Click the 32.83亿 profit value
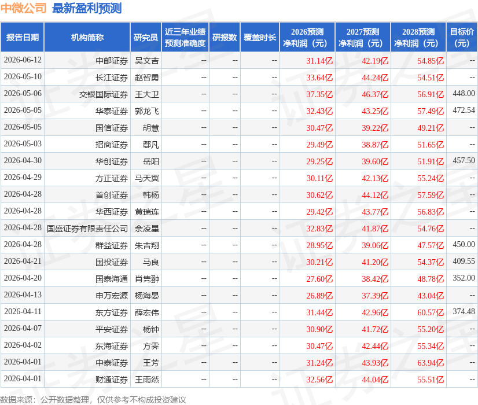 (319, 229)
